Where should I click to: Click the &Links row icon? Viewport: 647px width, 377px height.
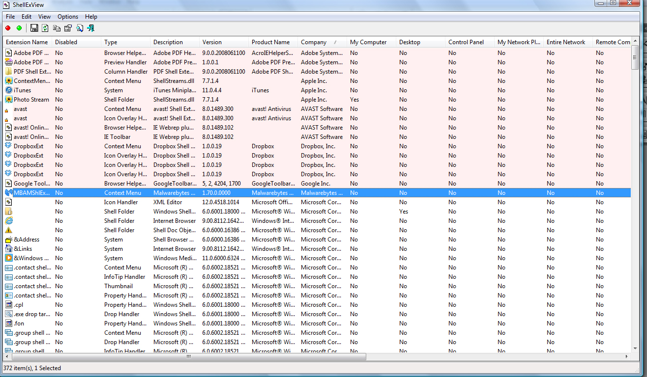click(9, 249)
